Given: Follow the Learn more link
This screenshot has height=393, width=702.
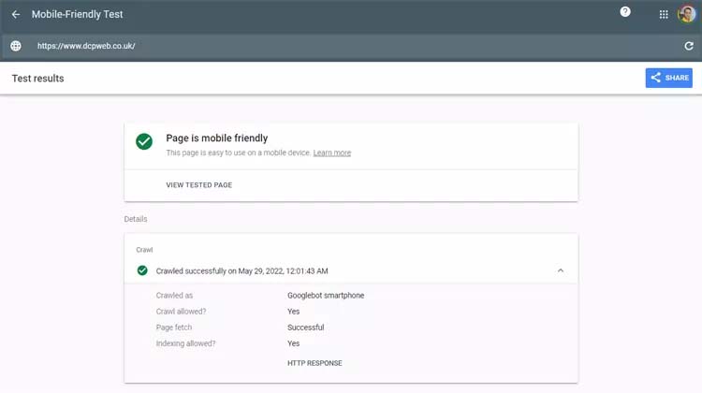Looking at the screenshot, I should coord(332,153).
